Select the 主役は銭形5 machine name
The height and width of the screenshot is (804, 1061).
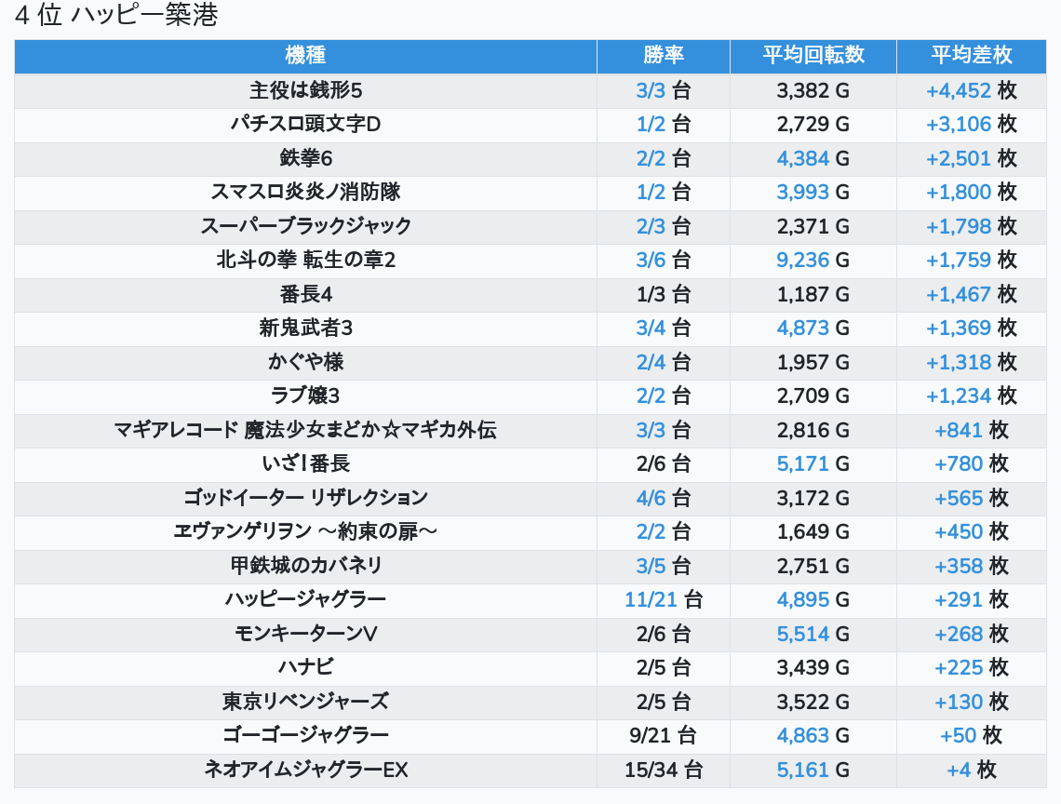[305, 90]
